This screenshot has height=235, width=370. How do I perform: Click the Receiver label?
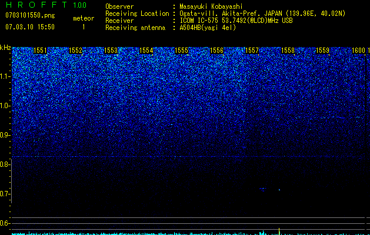point(119,21)
